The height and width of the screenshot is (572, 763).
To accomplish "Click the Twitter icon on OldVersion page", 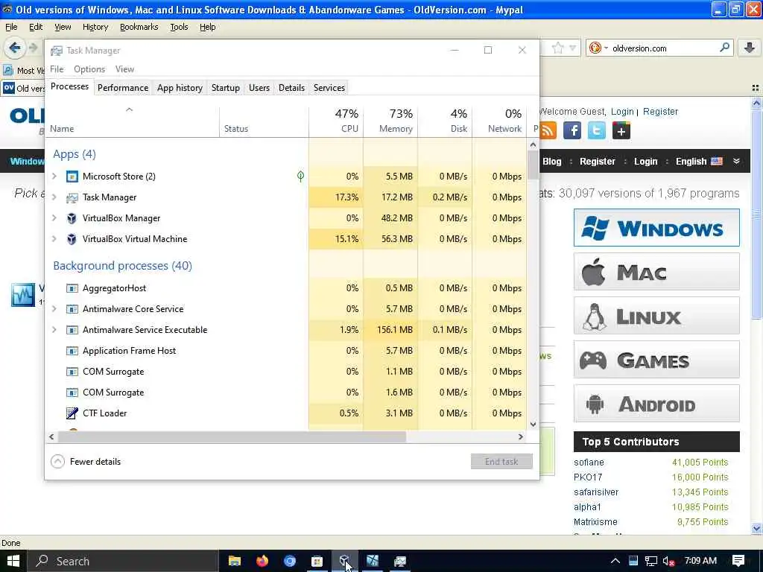I will [597, 130].
